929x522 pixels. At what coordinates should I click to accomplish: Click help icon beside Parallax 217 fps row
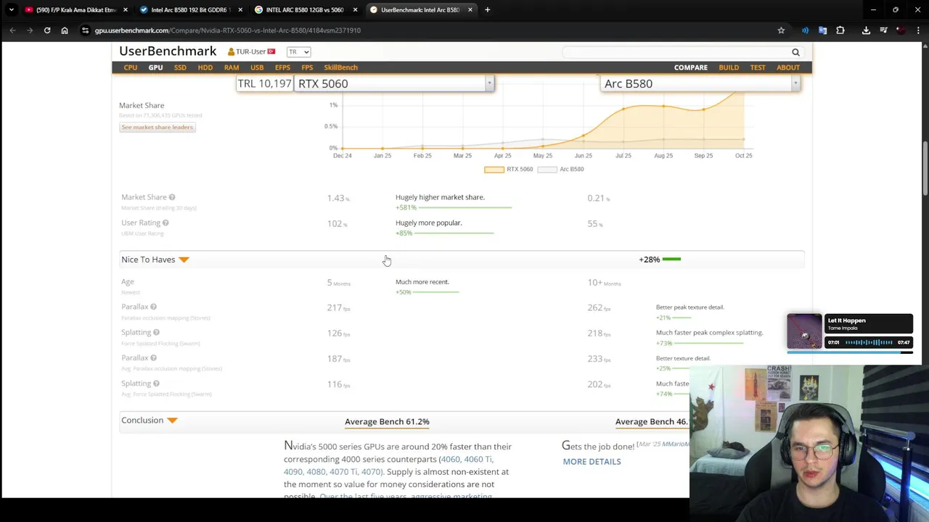tap(153, 307)
